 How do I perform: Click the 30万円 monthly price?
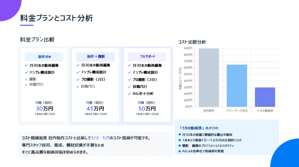(x=44, y=109)
